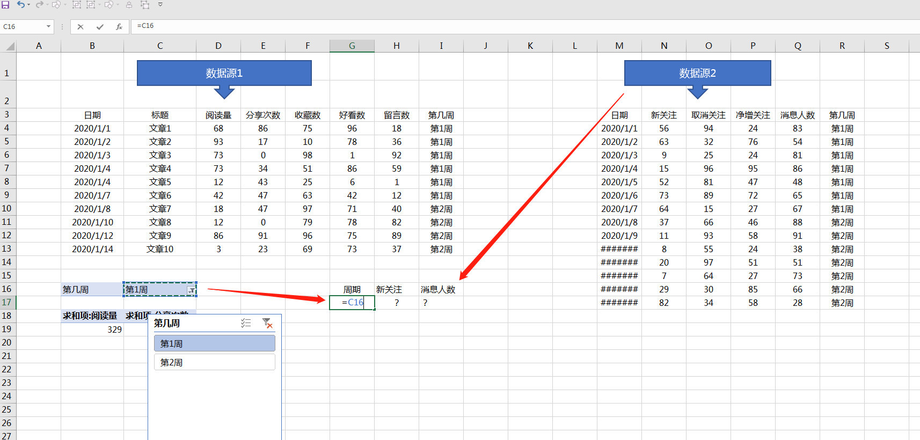Clear the slicer filter for 第几周
Image resolution: width=920 pixels, height=440 pixels.
(267, 323)
